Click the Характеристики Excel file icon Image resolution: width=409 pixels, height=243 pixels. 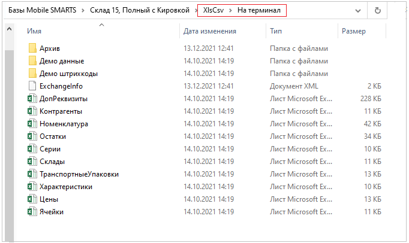32,187
